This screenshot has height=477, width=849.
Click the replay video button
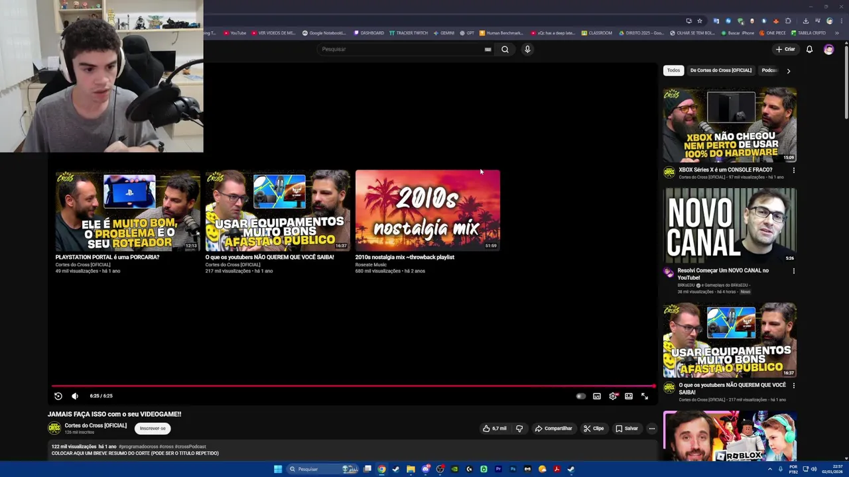coord(58,396)
